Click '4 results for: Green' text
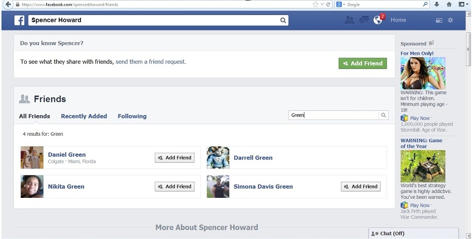 [x=43, y=134]
